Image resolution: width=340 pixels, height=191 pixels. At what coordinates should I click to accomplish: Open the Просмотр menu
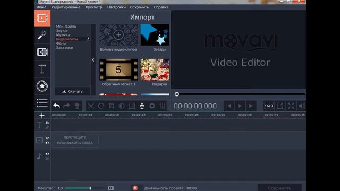(93, 7)
